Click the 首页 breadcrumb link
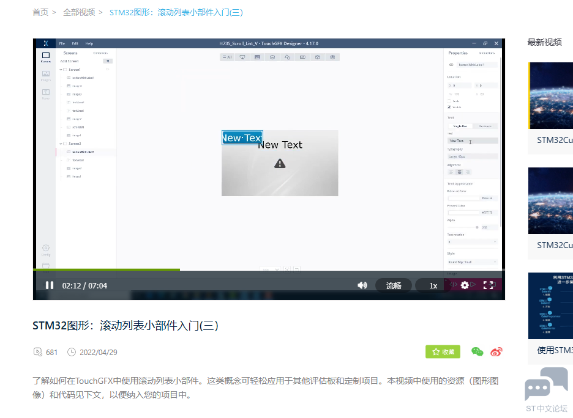 click(x=40, y=12)
